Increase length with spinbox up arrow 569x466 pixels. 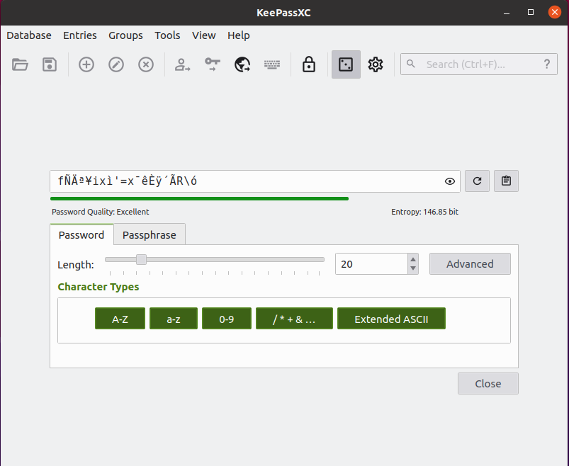pos(413,259)
